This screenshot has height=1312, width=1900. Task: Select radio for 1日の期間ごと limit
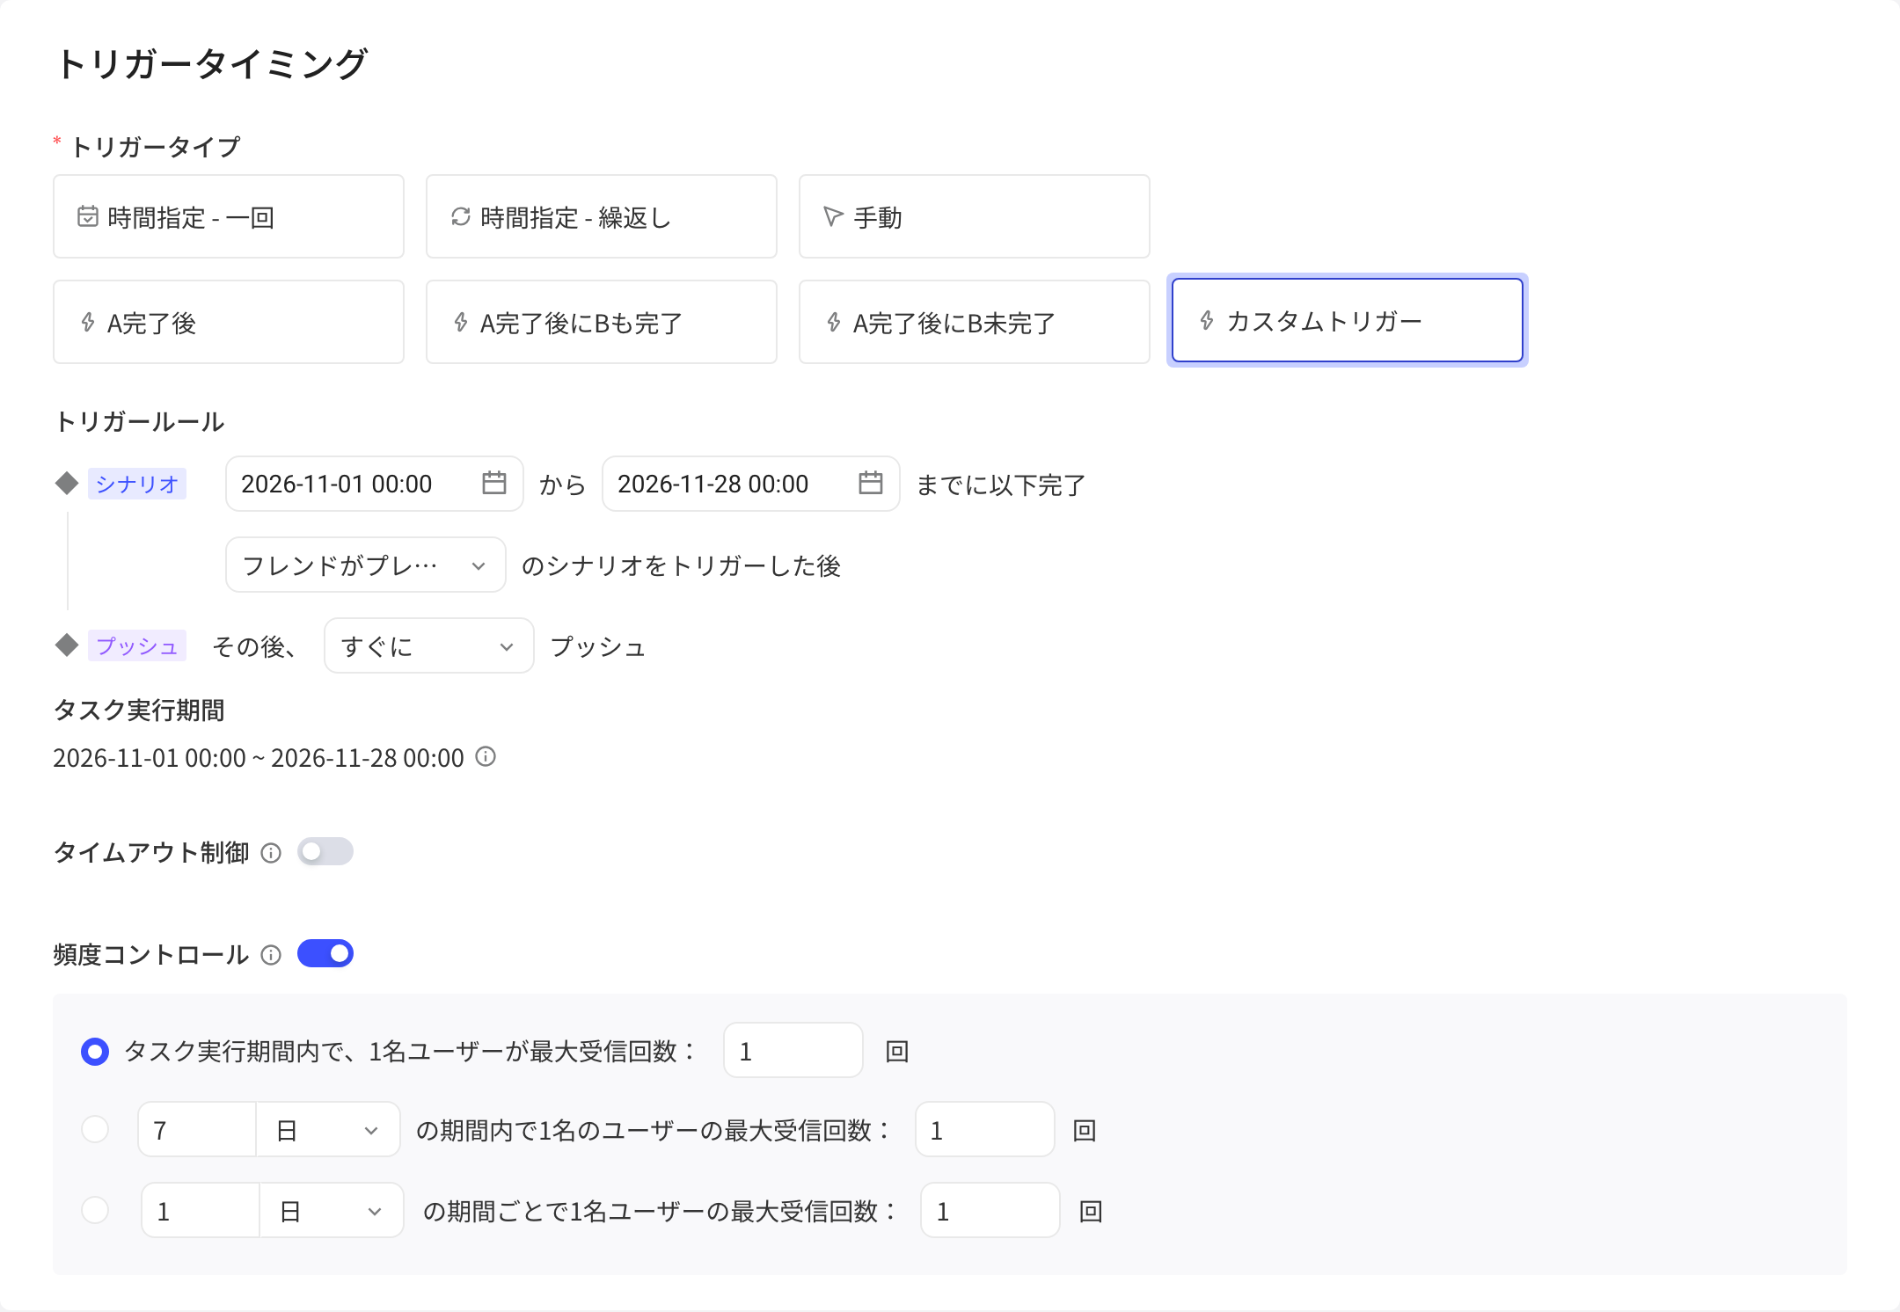point(95,1210)
